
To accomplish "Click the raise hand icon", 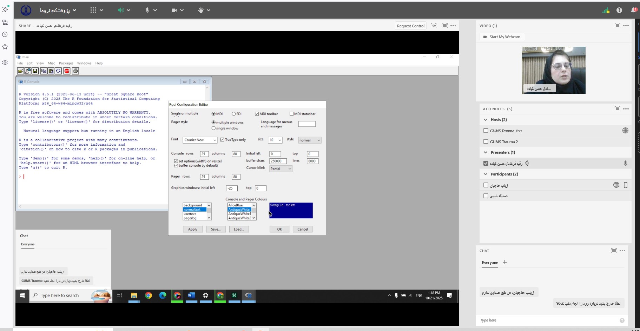I will coord(201,10).
